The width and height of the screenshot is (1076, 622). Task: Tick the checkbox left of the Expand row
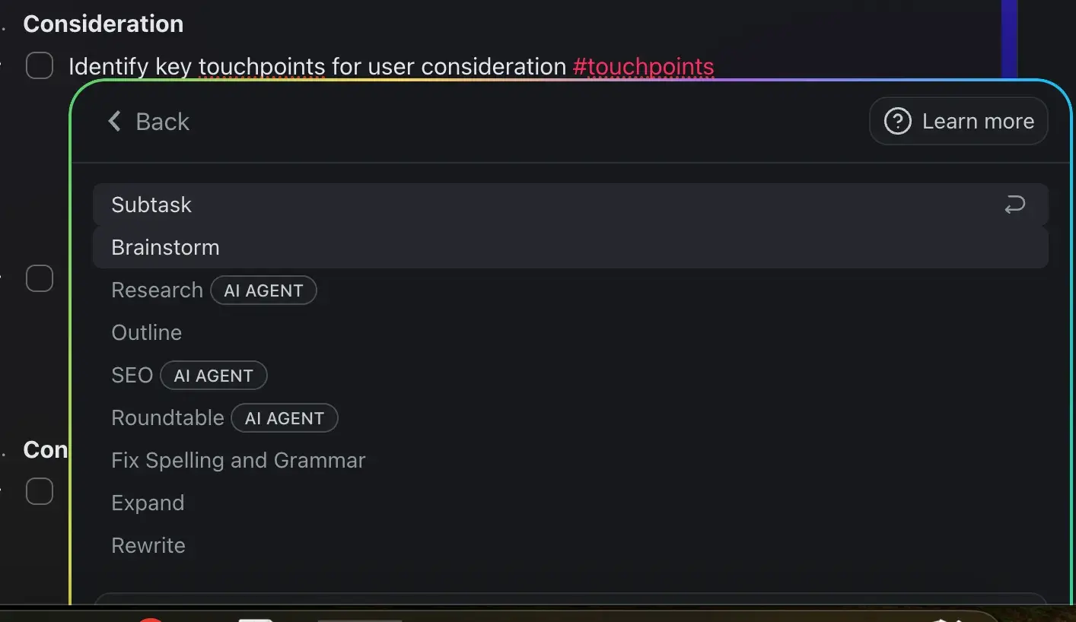pos(40,491)
